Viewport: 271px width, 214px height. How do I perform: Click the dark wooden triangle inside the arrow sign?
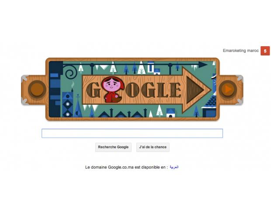pos(195,90)
